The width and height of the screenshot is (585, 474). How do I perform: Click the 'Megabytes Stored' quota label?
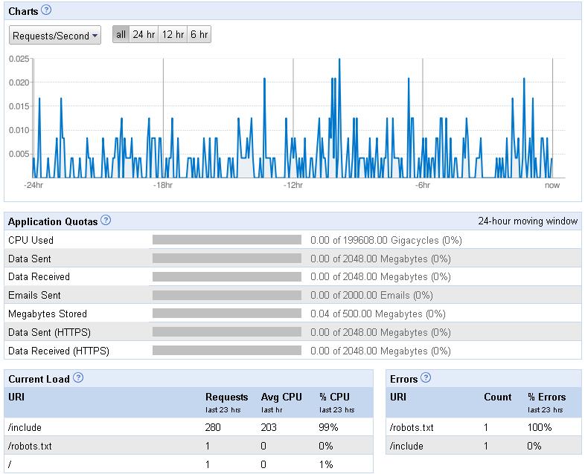click(48, 314)
